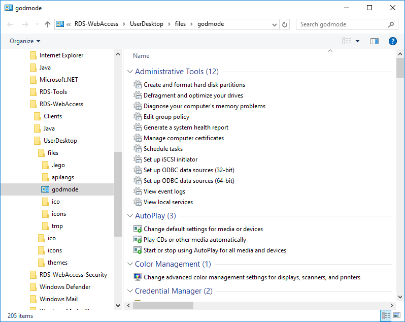Image resolution: width=405 pixels, height=322 pixels.
Task: Click the View event logs icon
Action: (x=138, y=191)
